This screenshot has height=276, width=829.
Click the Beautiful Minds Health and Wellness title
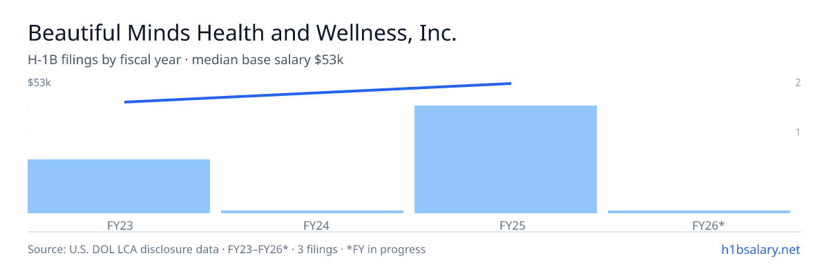coord(242,33)
